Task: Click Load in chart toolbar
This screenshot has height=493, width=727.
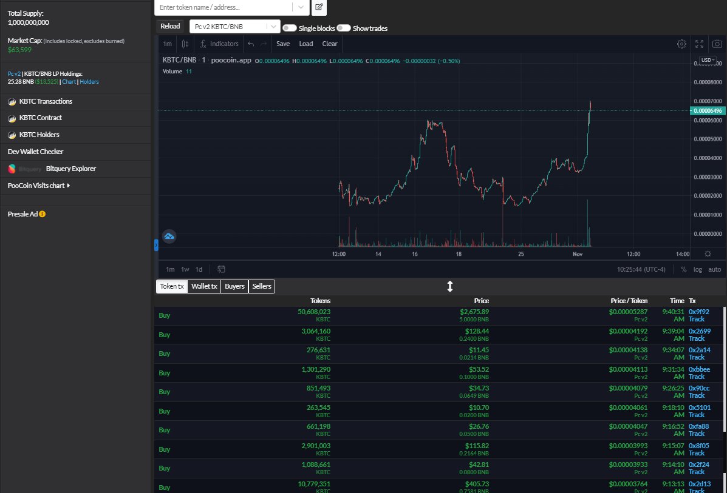Action: (306, 44)
